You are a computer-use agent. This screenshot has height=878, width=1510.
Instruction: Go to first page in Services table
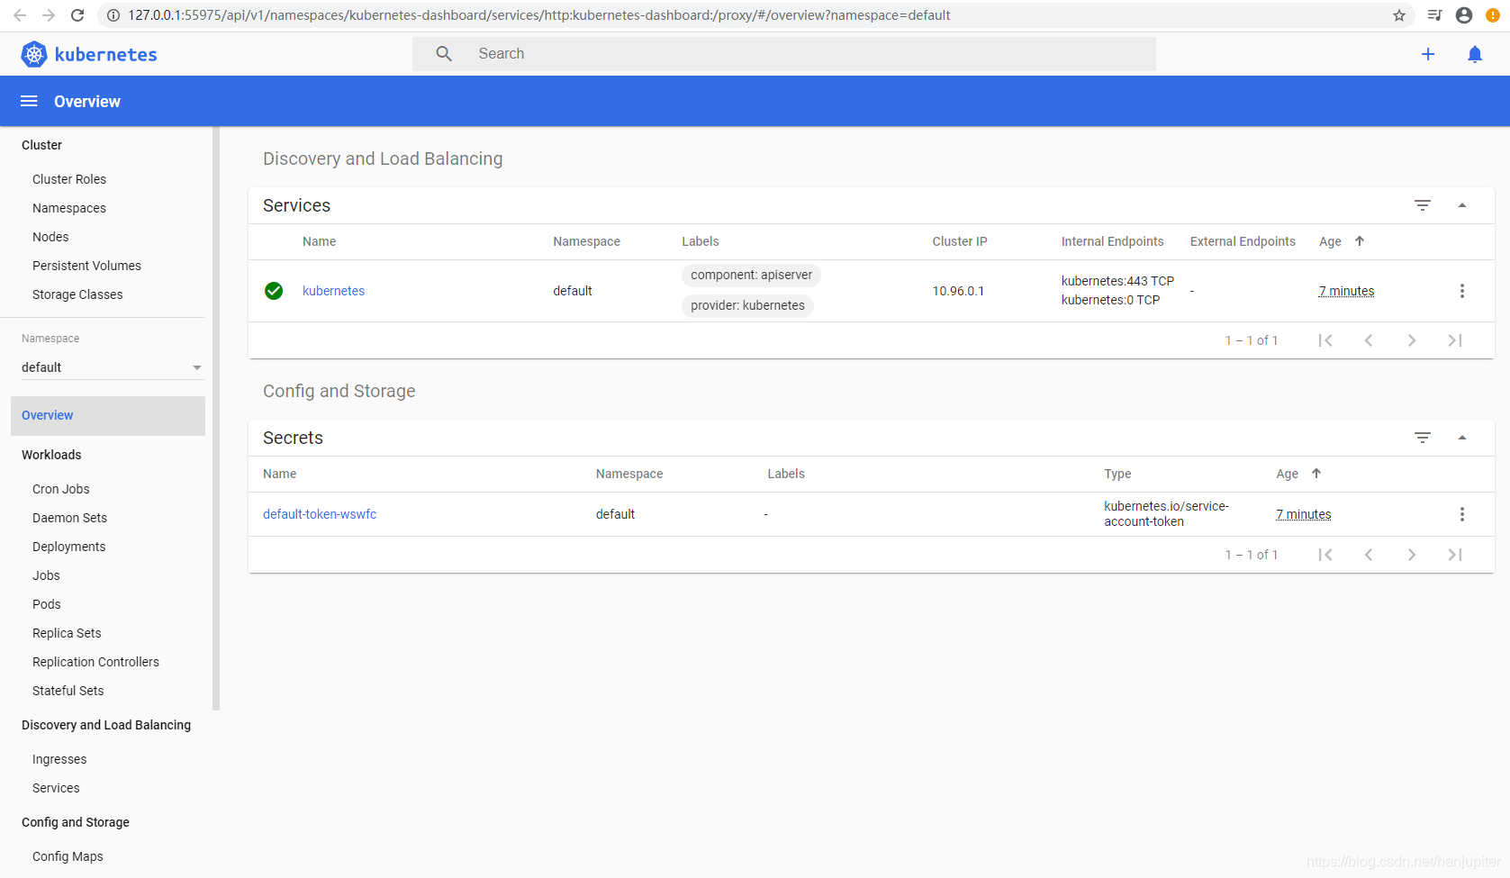point(1325,340)
